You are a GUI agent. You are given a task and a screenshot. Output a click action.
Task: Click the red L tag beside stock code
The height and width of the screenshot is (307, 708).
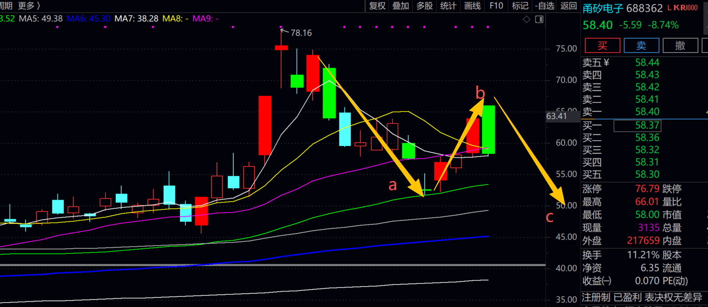tap(669, 8)
